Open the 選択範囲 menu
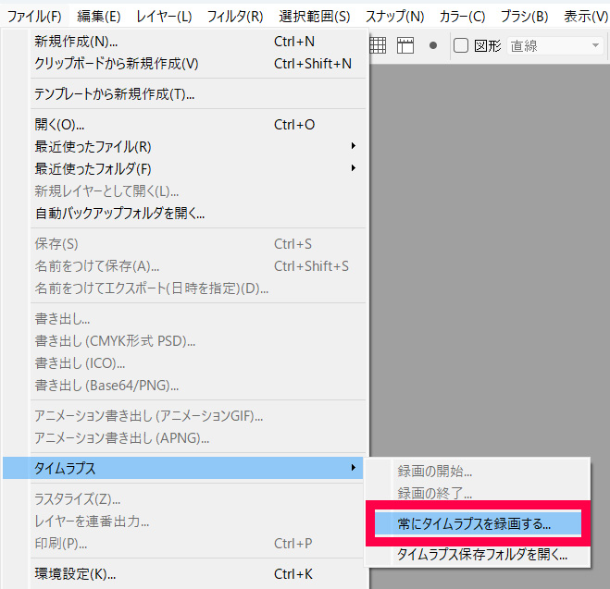This screenshot has width=610, height=589. (x=315, y=16)
